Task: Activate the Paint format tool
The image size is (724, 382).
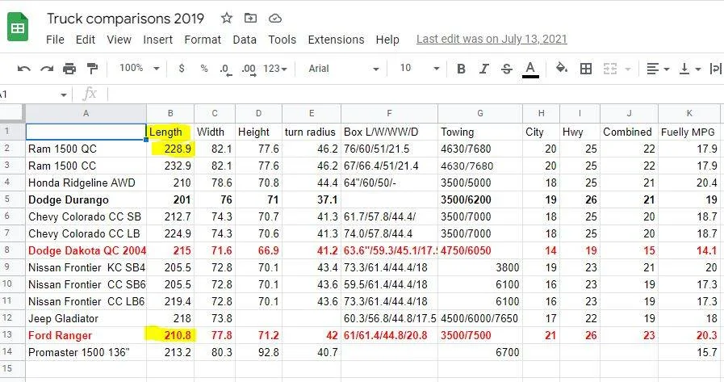Action: coord(92,69)
